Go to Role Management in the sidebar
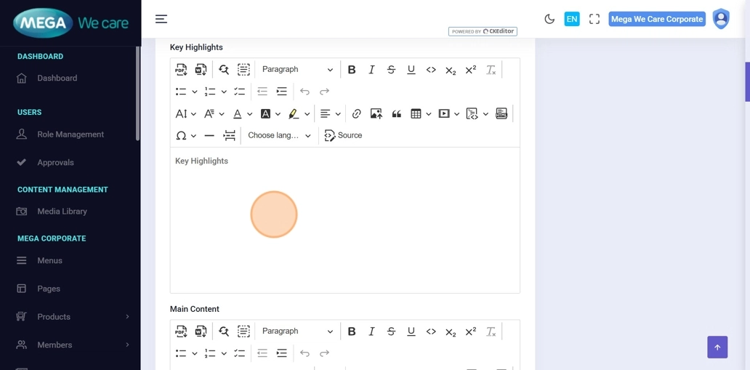Image resolution: width=750 pixels, height=370 pixels. point(70,134)
